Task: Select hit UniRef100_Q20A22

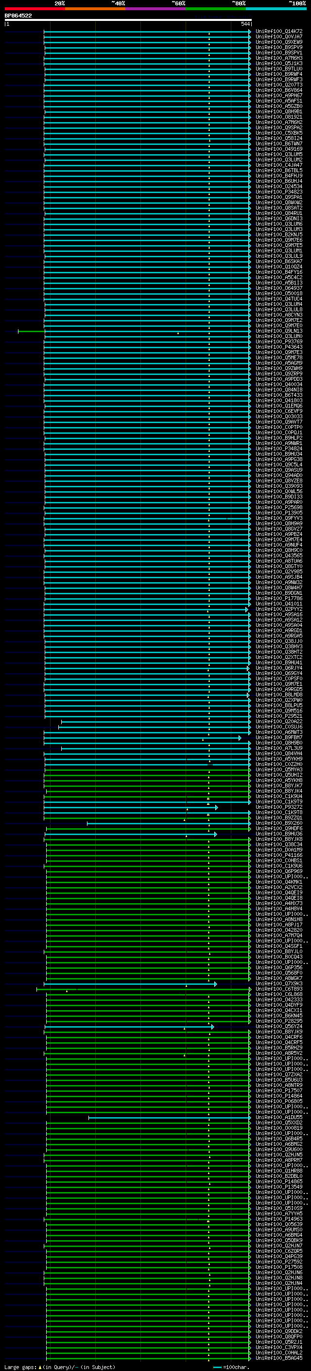Action: click(279, 721)
